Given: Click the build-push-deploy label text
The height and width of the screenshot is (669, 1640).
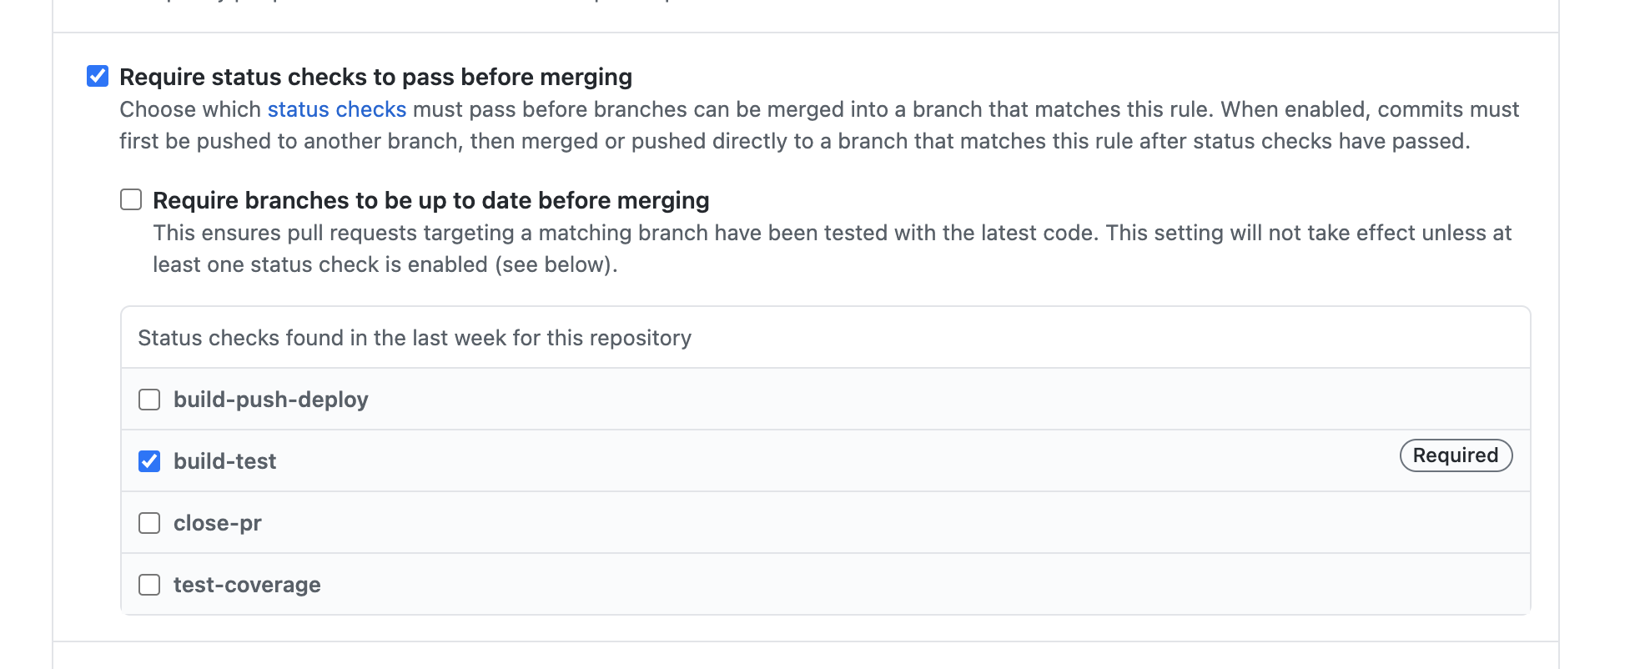Looking at the screenshot, I should (270, 400).
